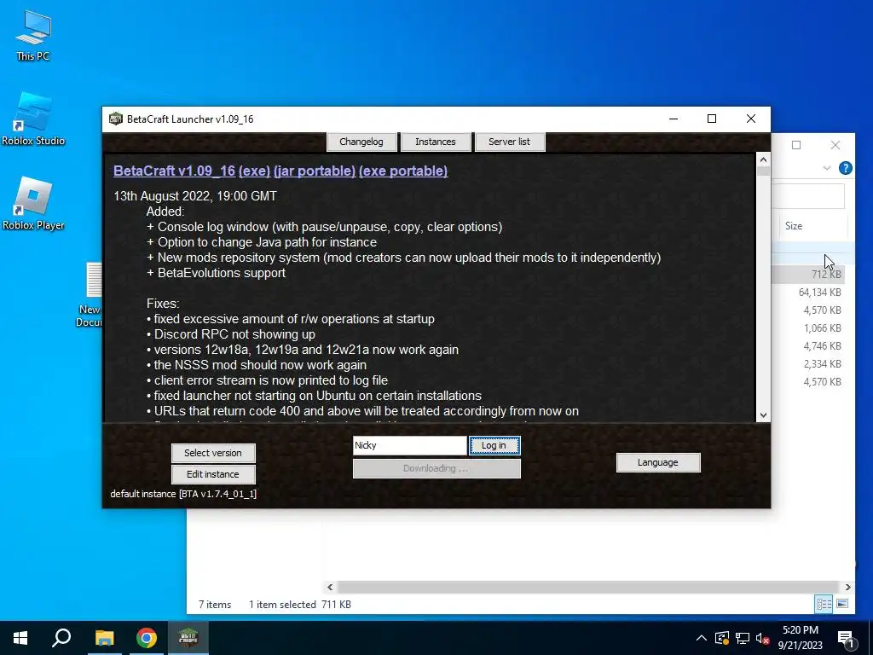Screen dimensions: 873x655
Task: Select the Roblox Studio desktop shortcut
Action: point(33,119)
